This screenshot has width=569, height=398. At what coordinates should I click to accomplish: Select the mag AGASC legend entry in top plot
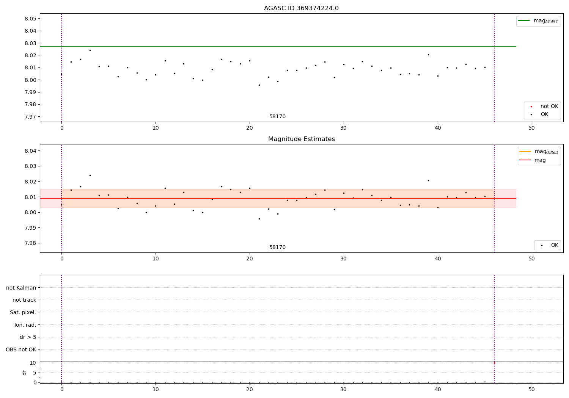(x=538, y=21)
